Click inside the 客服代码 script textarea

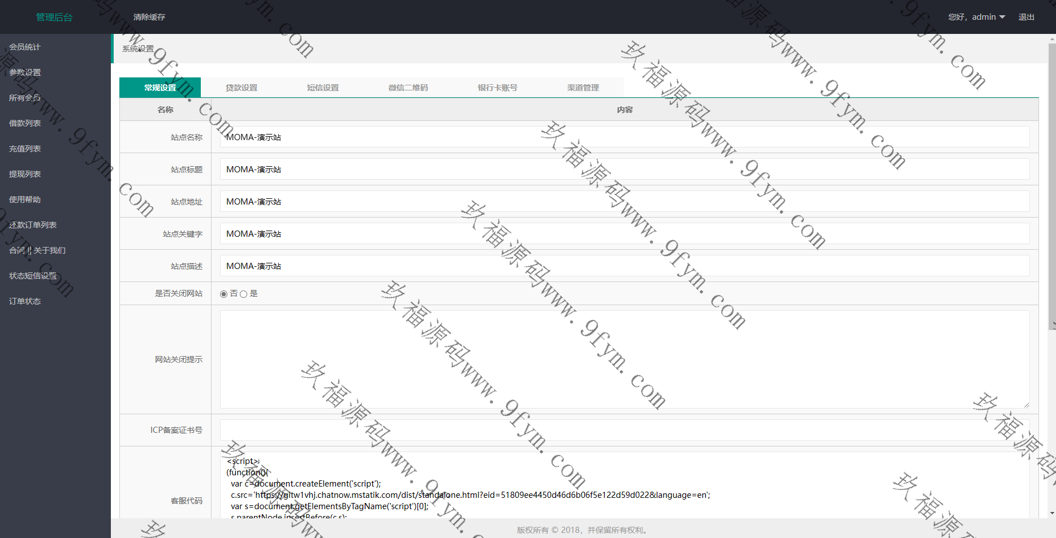pyautogui.click(x=624, y=486)
